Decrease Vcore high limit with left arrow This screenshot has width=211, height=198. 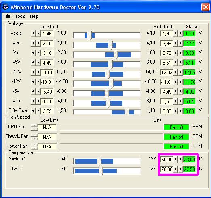click(175, 33)
